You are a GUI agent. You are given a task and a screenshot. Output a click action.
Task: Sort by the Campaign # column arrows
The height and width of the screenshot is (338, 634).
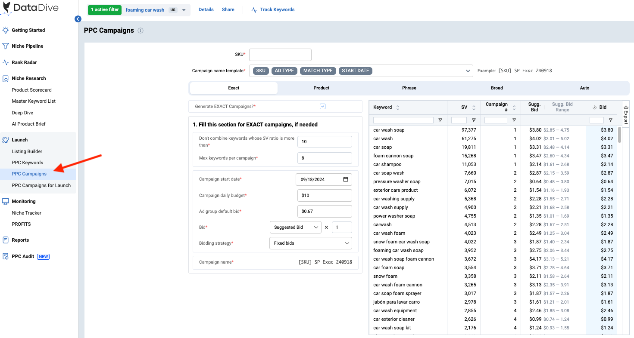tap(514, 108)
